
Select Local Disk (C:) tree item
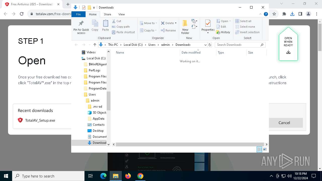tap(96, 58)
